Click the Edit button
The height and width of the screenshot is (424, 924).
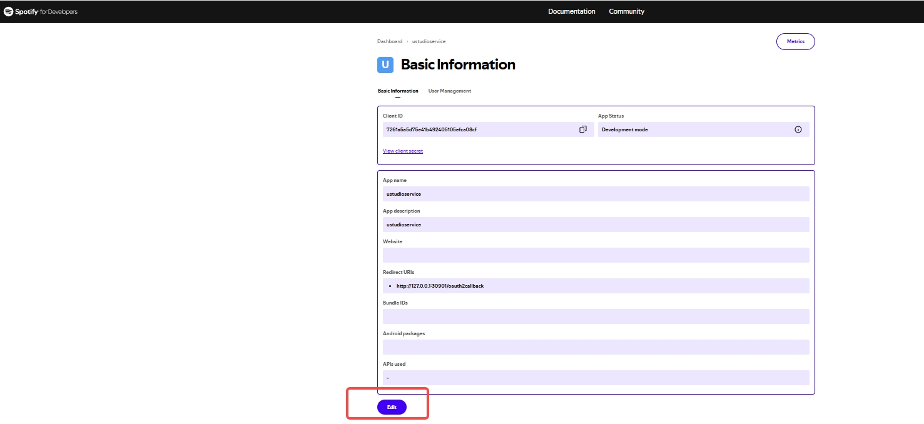(x=392, y=407)
